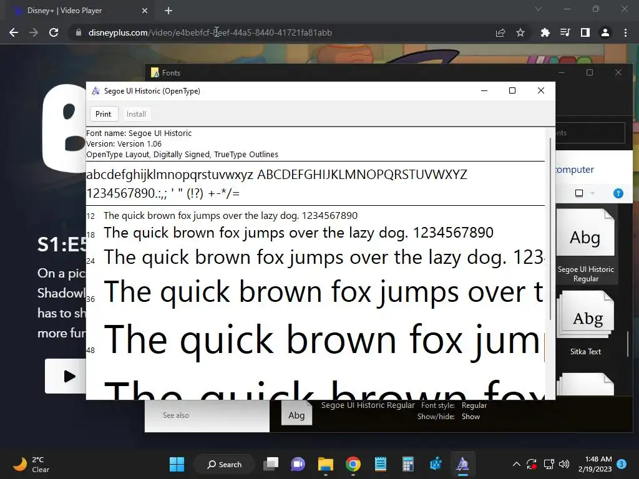Click the volume speaker tray icon
This screenshot has width=639, height=479.
[x=564, y=464]
